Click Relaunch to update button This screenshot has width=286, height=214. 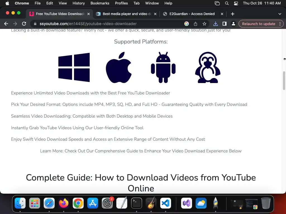[258, 24]
